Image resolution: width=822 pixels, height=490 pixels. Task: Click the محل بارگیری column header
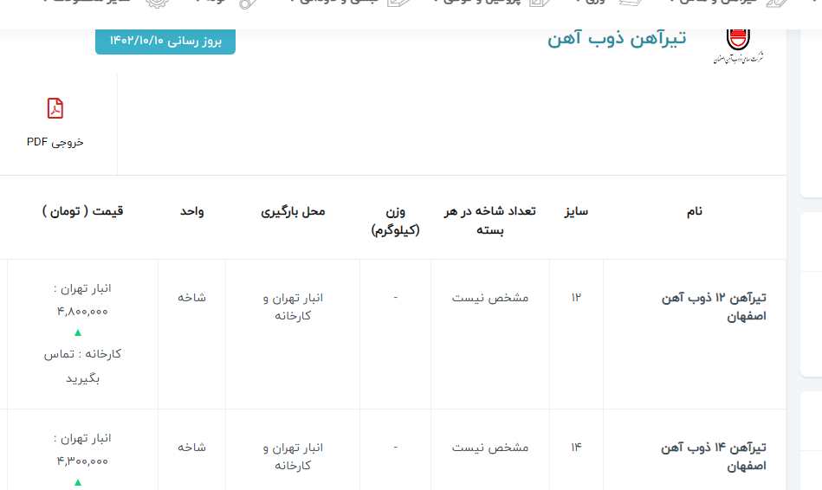[x=293, y=211]
